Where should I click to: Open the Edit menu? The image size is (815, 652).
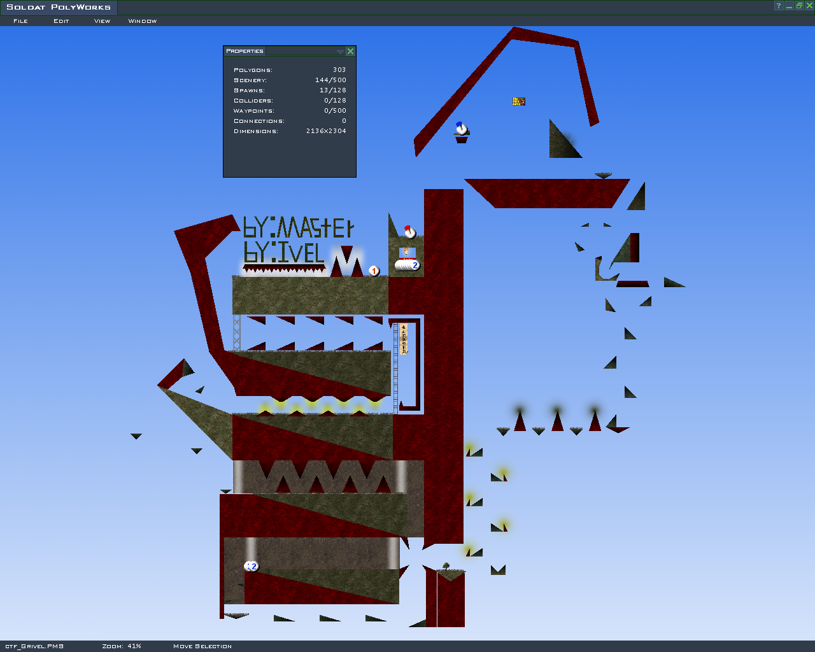point(61,21)
